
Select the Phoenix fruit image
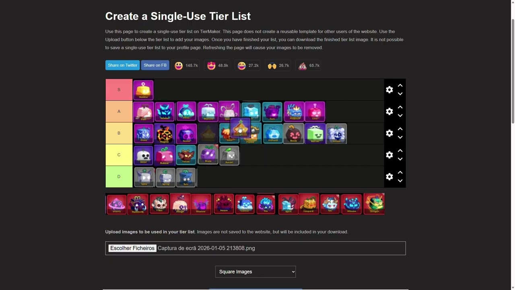coord(294,112)
